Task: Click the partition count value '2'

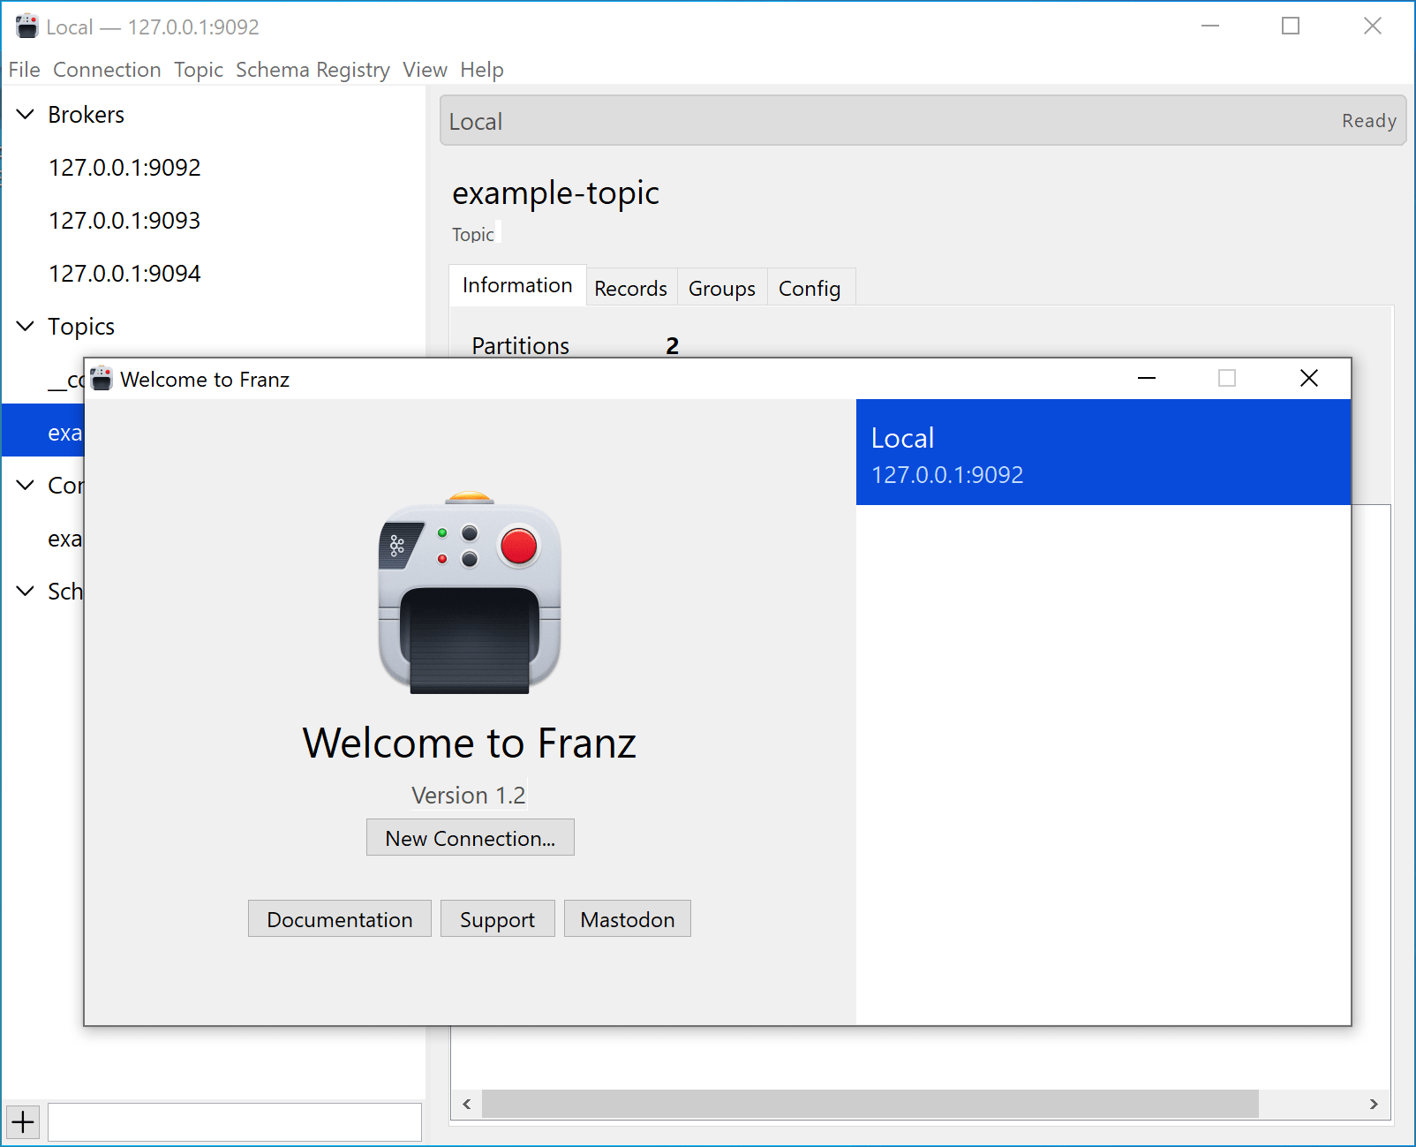Action: pyautogui.click(x=673, y=345)
